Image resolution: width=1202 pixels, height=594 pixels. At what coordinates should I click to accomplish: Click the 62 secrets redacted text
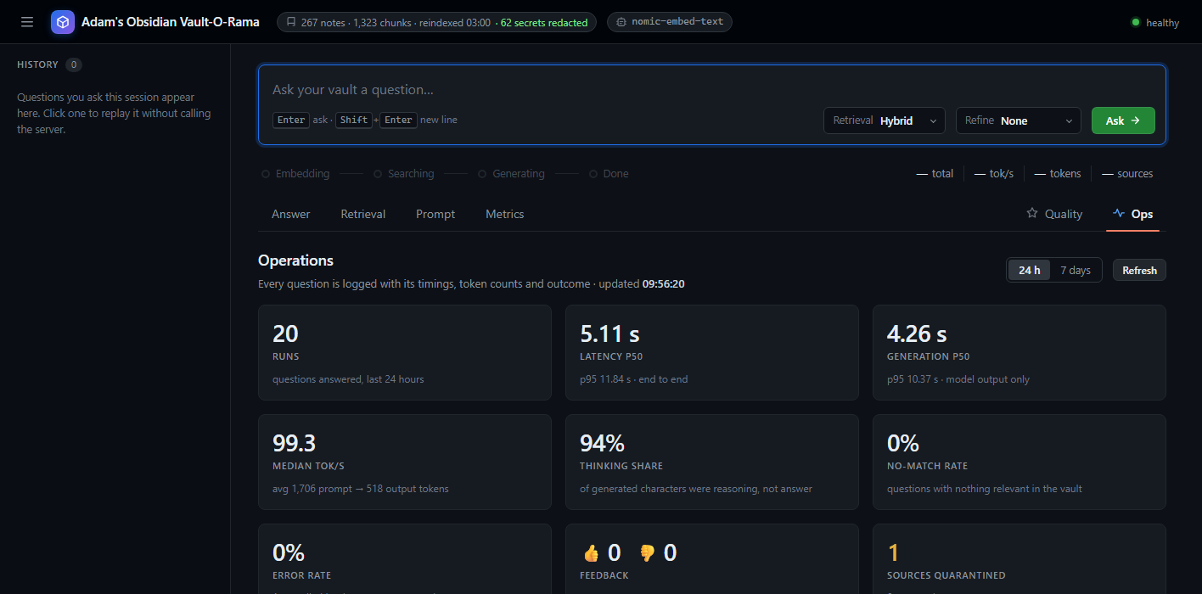click(x=544, y=23)
